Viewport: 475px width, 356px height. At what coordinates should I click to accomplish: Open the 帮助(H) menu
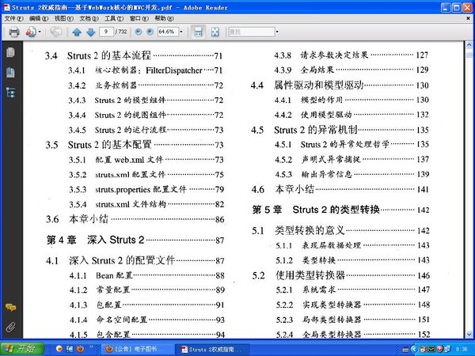coord(164,18)
